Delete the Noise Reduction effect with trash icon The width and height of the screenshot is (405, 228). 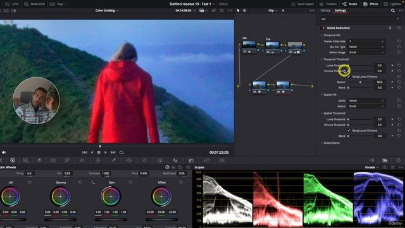pos(390,28)
